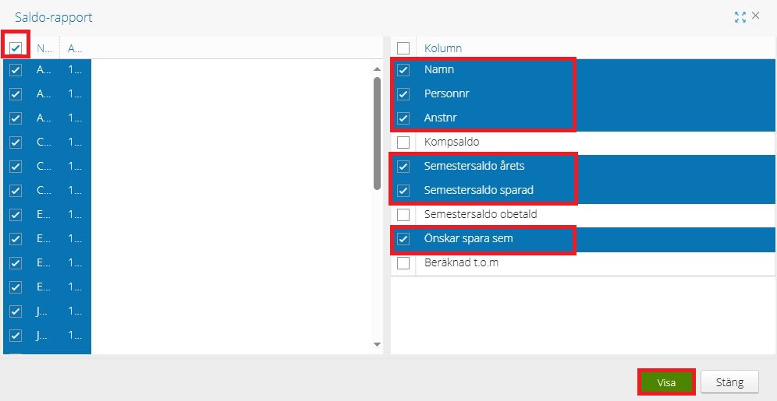
Task: Uncheck the Namn column checkbox
Action: pyautogui.click(x=403, y=70)
